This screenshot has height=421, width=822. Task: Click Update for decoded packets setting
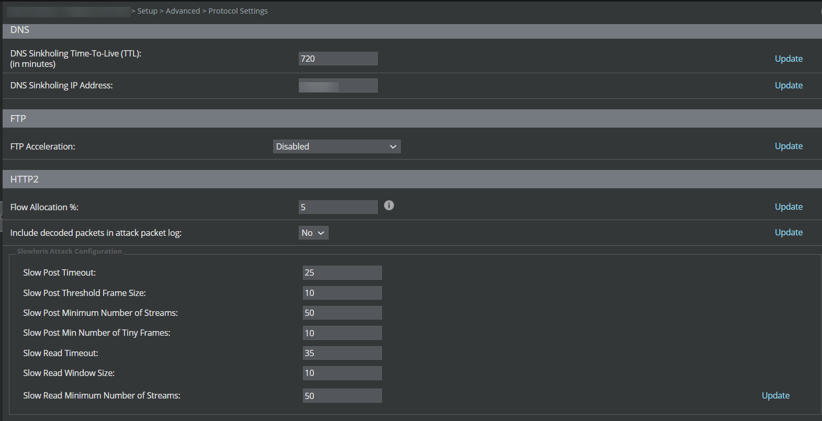pyautogui.click(x=789, y=232)
